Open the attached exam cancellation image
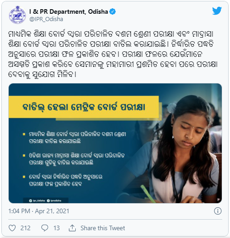Image resolution: width=230 pixels, height=238 pixels. [115, 143]
